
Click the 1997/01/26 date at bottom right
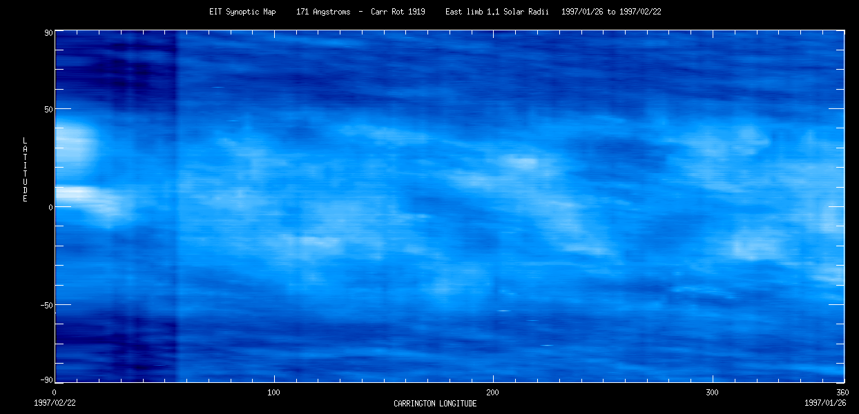point(823,402)
